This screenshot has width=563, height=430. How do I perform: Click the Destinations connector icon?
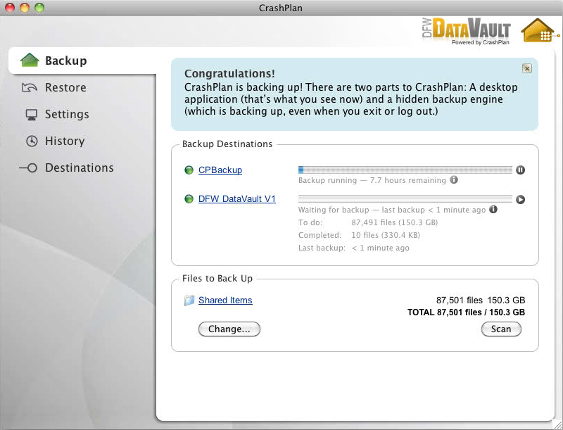tap(28, 167)
